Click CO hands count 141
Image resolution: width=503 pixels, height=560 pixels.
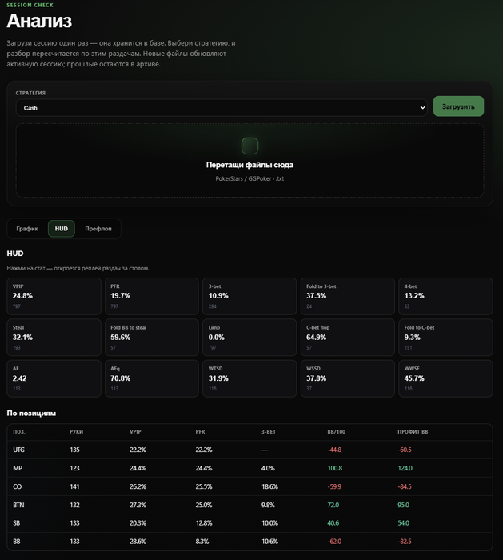tap(74, 486)
